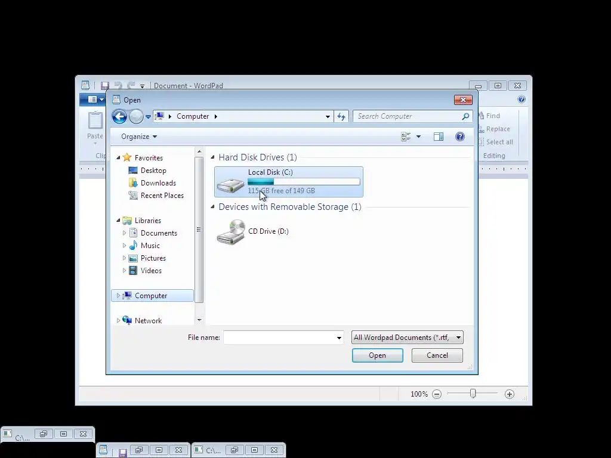Image resolution: width=611 pixels, height=458 pixels.
Task: Open the Organize menu
Action: [138, 137]
